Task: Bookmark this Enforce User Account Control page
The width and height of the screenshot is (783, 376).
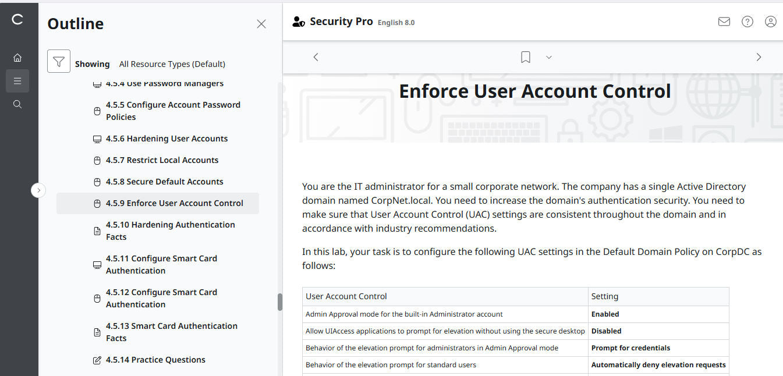Action: pos(525,57)
